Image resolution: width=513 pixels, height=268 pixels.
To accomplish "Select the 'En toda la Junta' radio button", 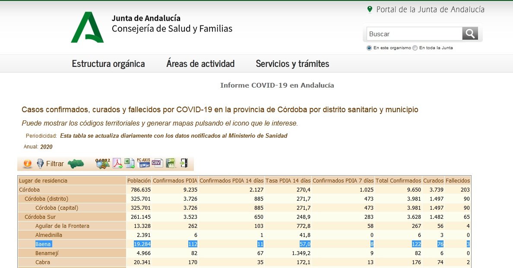I will (414, 48).
